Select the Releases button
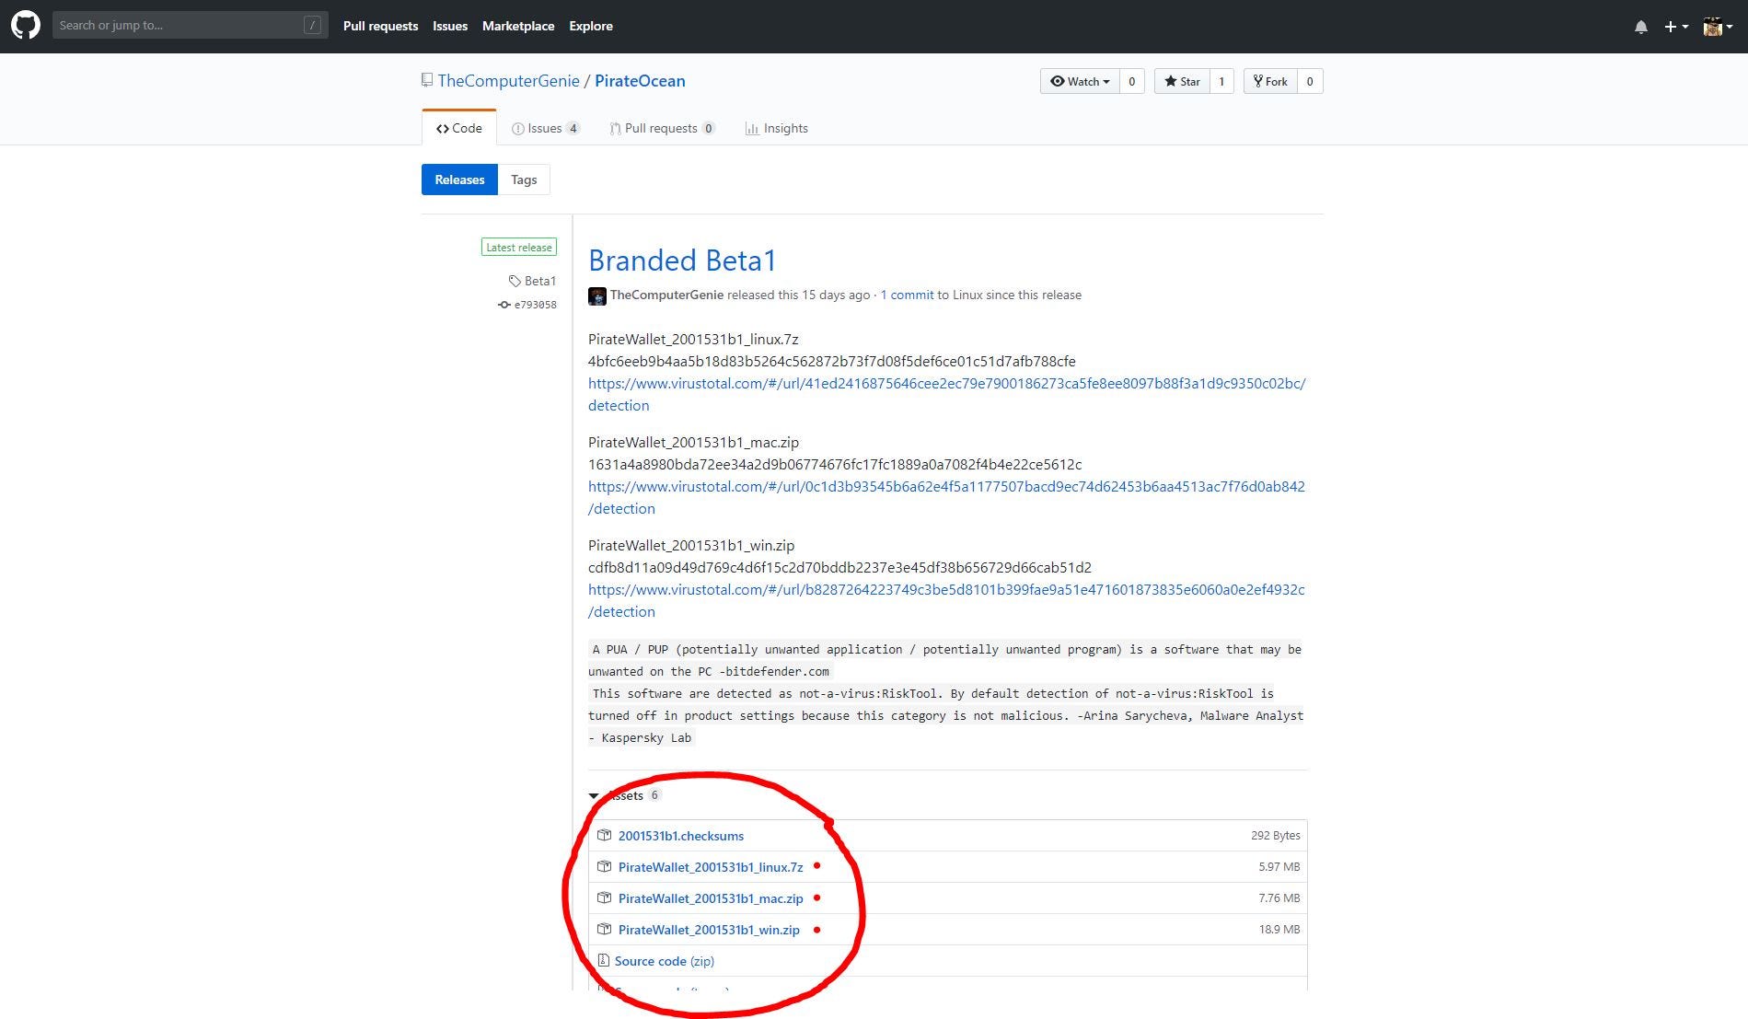The width and height of the screenshot is (1748, 1019). coord(459,179)
